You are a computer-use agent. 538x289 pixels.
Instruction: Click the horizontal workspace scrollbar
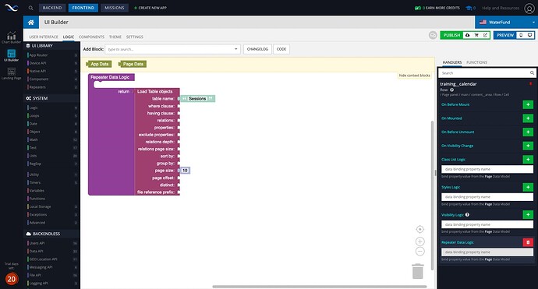click(x=320, y=287)
